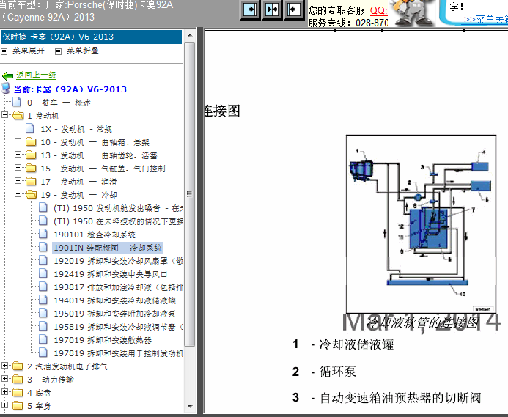The width and height of the screenshot is (508, 417).
Task: Click folder icon of 5 车身
Action: (18, 406)
